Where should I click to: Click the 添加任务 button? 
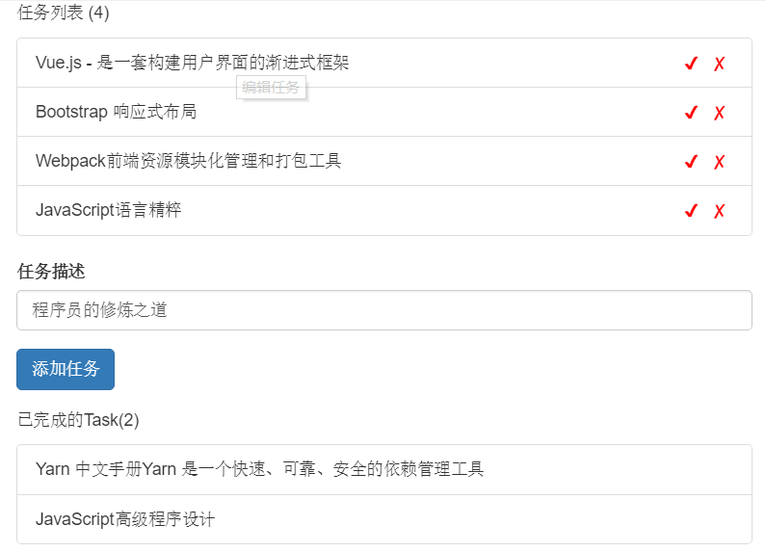pyautogui.click(x=66, y=369)
